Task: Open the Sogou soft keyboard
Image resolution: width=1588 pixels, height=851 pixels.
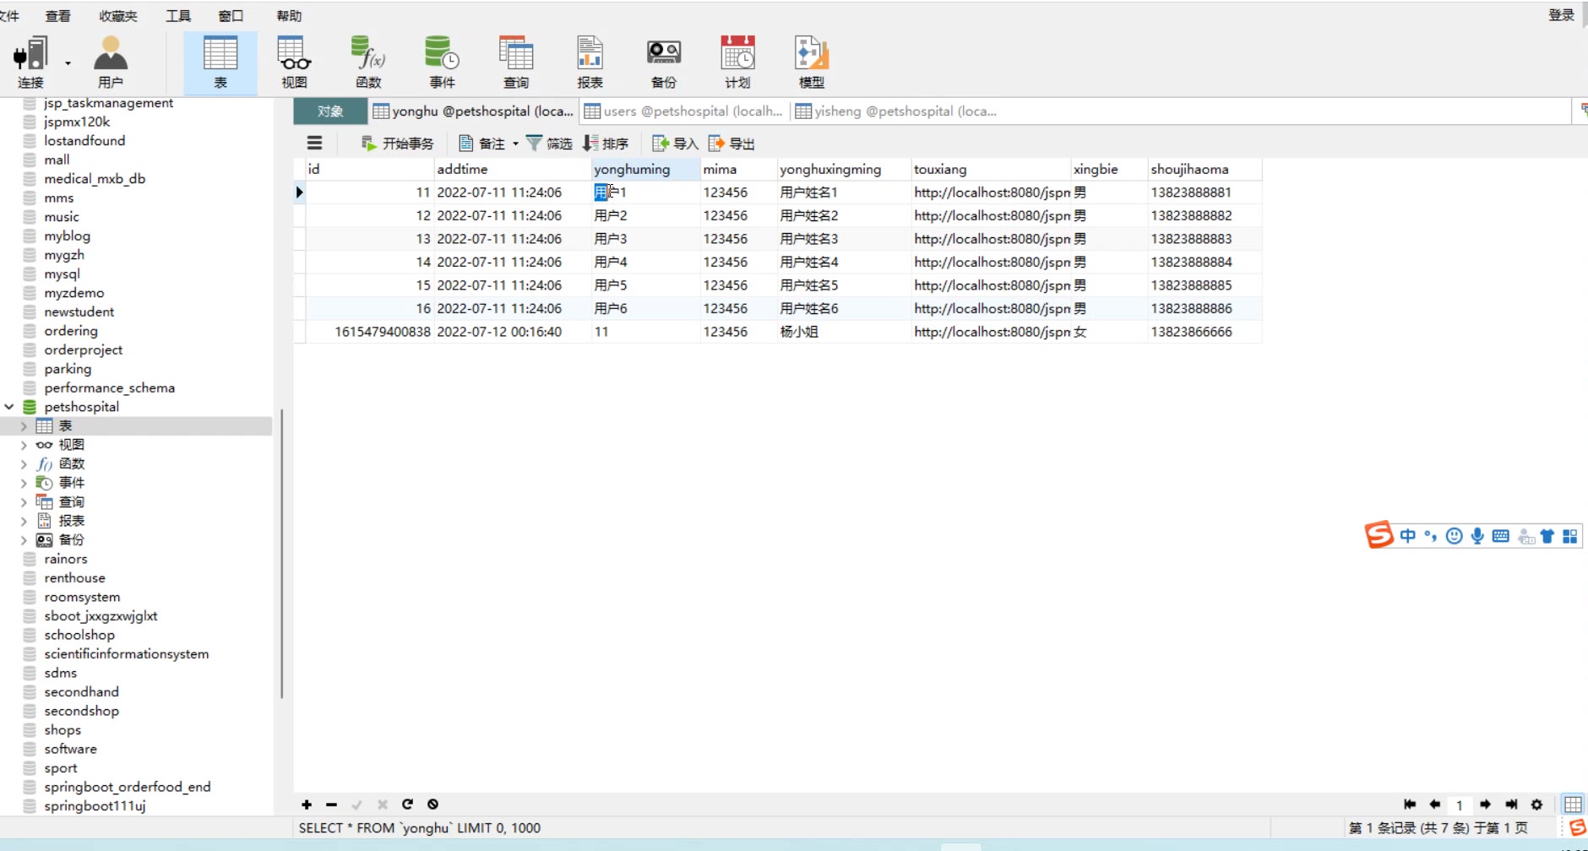Action: click(1500, 536)
